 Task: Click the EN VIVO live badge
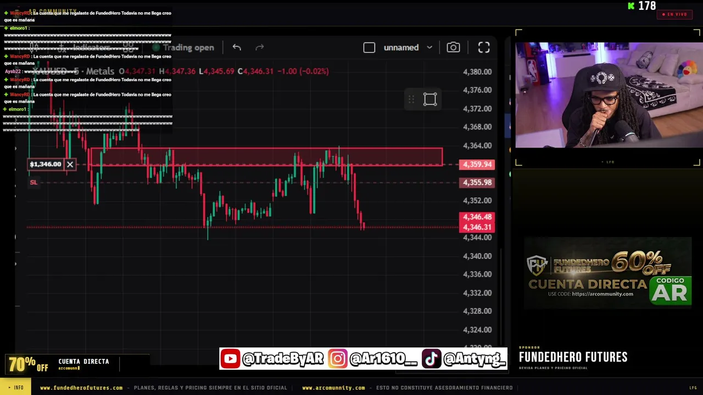click(x=674, y=14)
